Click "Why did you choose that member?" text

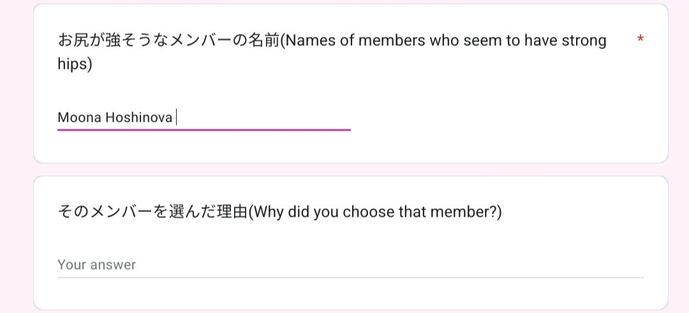[374, 212]
